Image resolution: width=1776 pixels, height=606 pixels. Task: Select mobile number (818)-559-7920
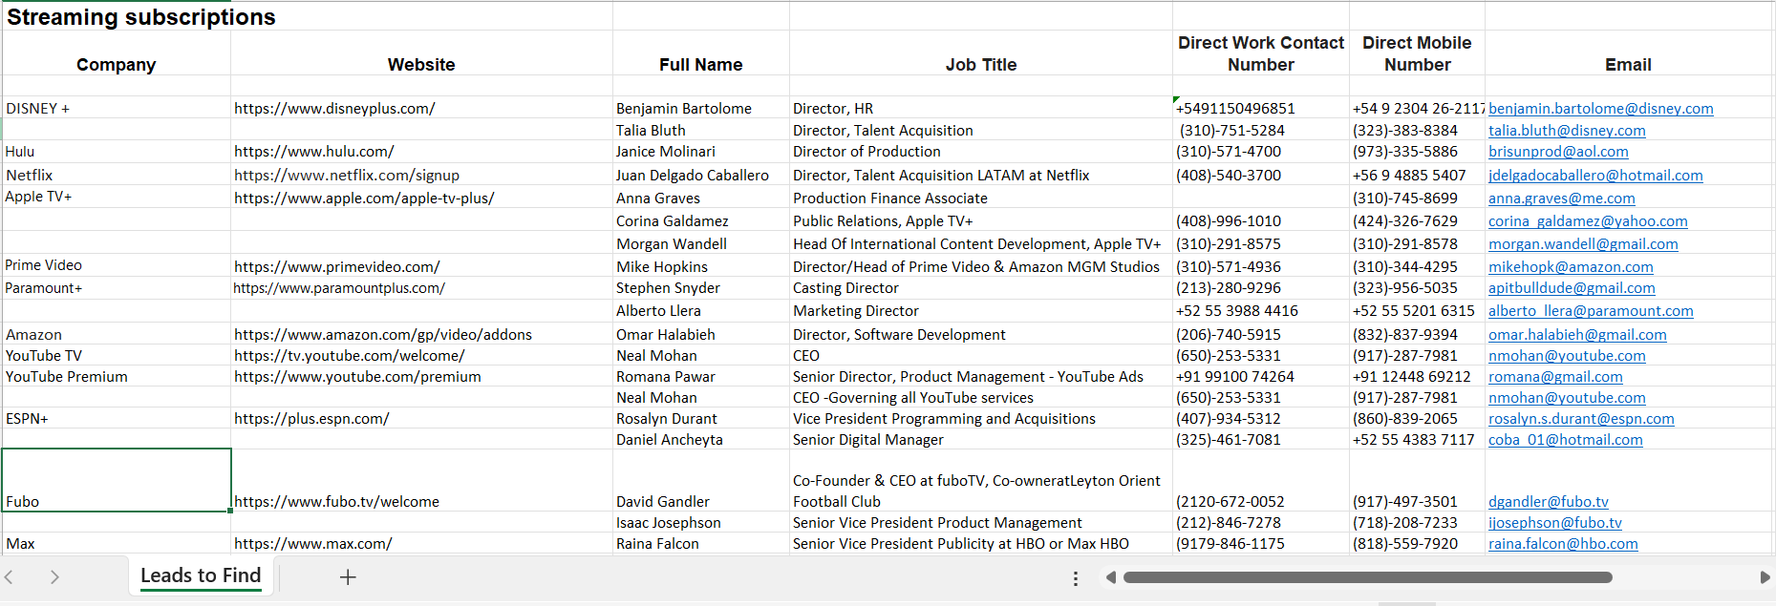pyautogui.click(x=1417, y=543)
